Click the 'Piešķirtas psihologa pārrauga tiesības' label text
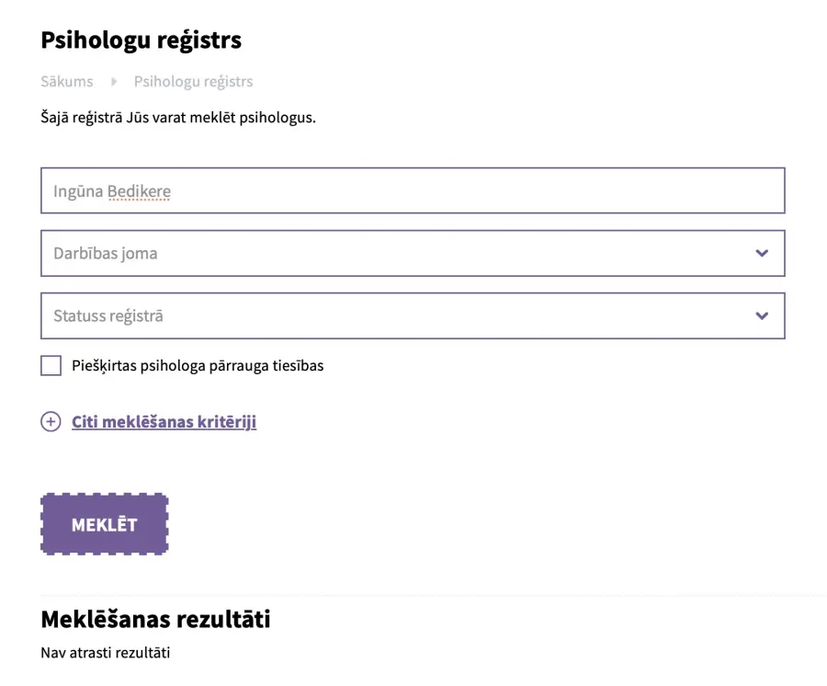The image size is (827, 686). (x=198, y=366)
